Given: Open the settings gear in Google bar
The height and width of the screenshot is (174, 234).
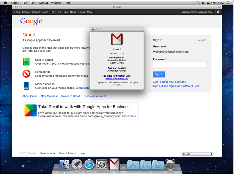Looking at the screenshot, I should [218, 12].
